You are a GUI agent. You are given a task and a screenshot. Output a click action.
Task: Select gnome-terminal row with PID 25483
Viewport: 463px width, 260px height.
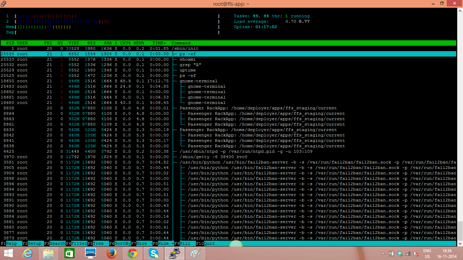[228, 86]
